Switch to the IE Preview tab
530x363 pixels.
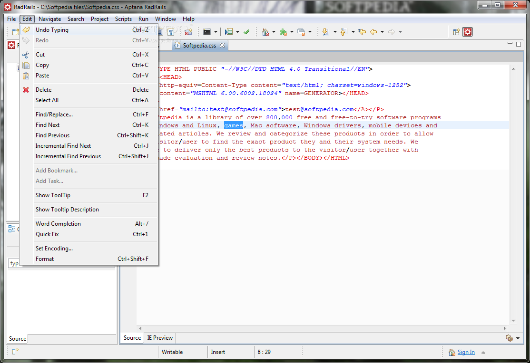point(160,338)
